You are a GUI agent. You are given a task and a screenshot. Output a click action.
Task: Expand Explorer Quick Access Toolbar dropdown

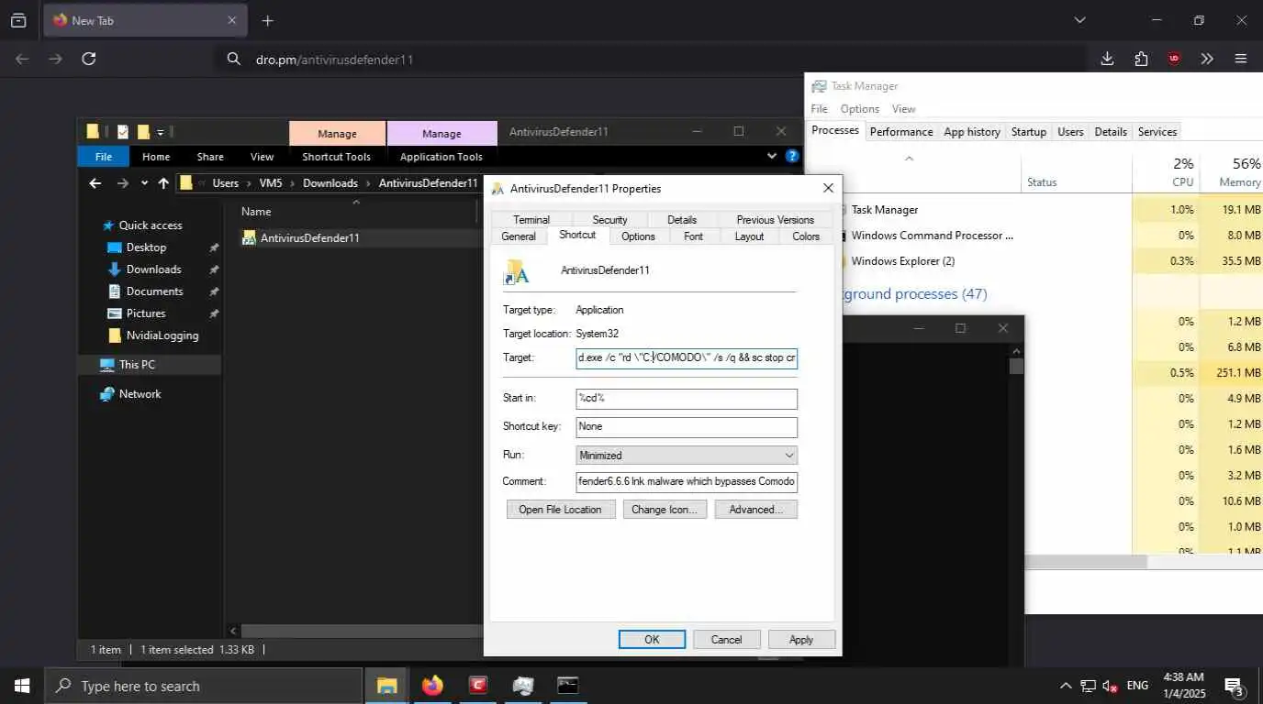pos(161,132)
